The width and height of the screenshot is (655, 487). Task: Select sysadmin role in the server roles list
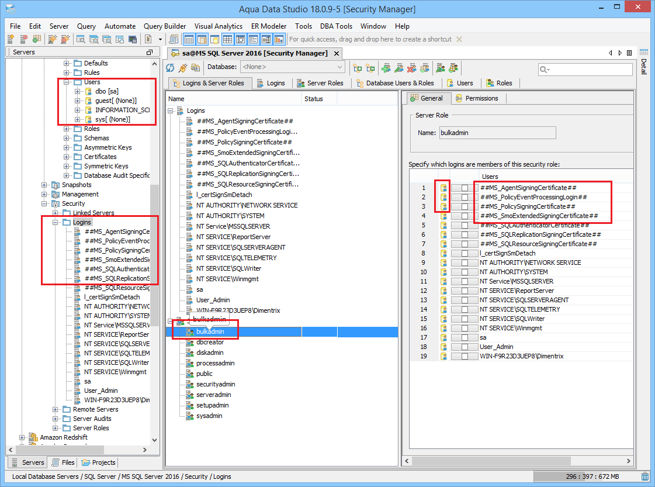pos(209,416)
